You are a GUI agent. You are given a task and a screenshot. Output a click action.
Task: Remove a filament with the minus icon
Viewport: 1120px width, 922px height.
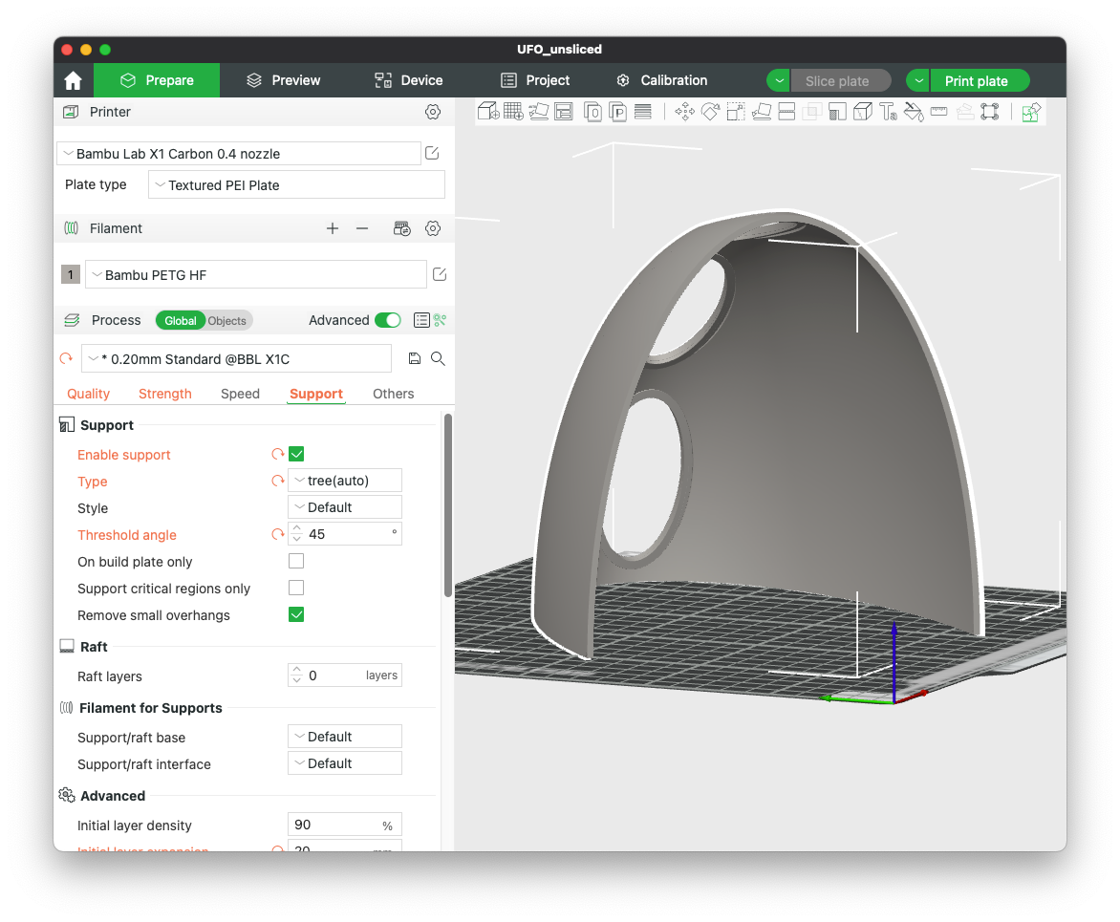click(362, 228)
